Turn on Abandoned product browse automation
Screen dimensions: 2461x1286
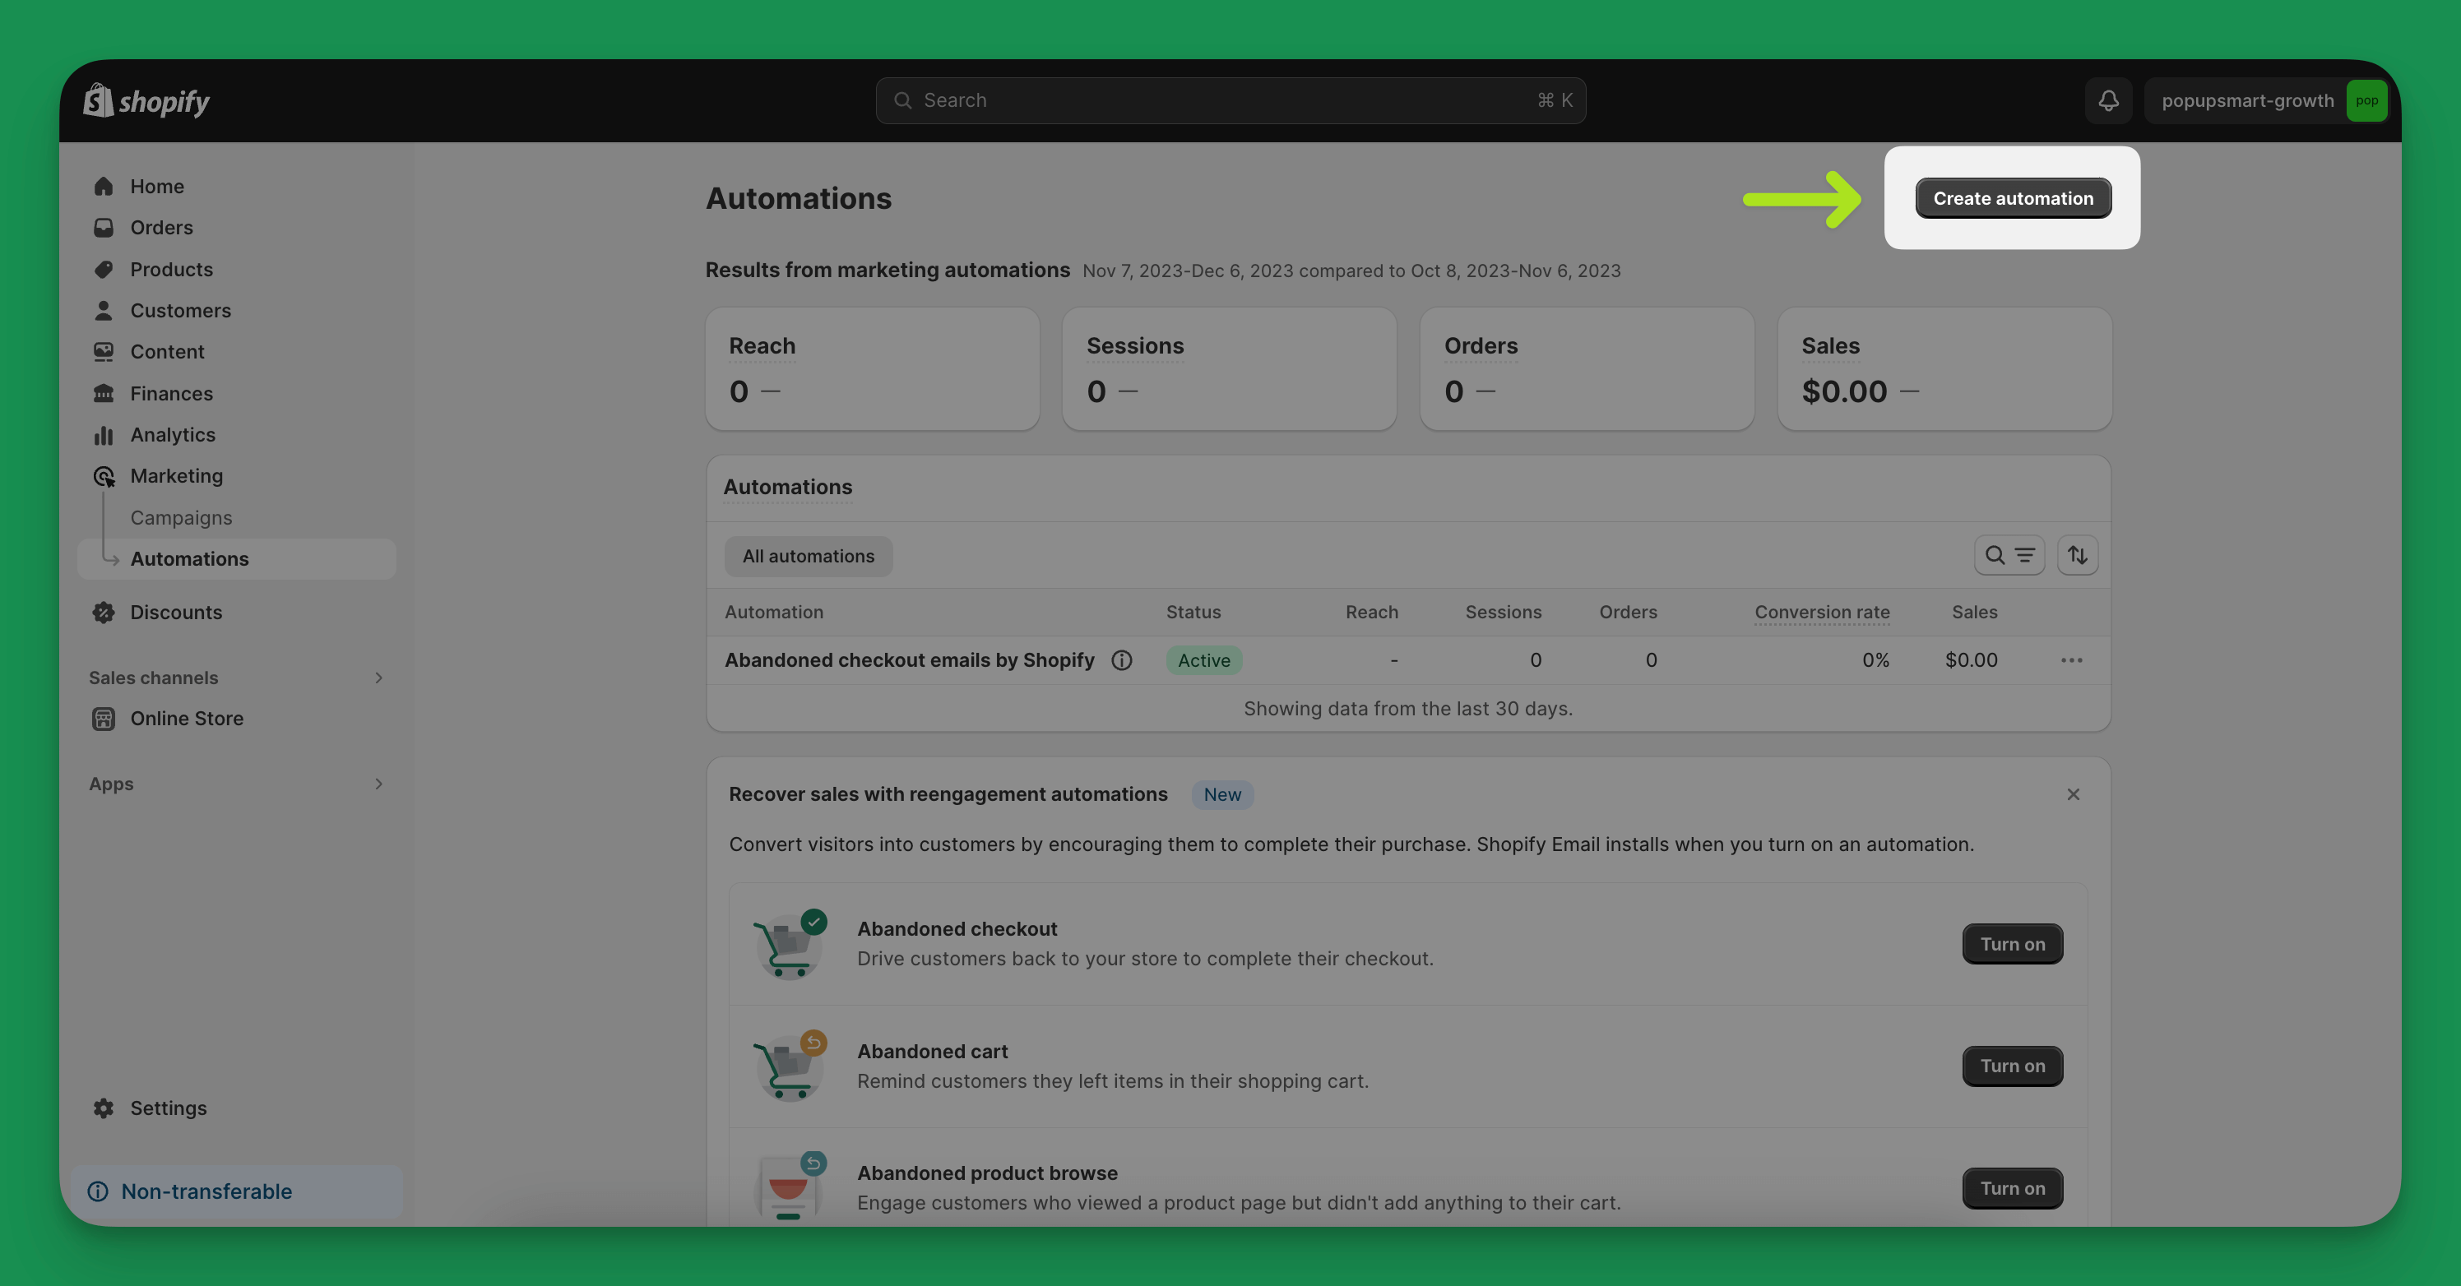click(x=2012, y=1187)
